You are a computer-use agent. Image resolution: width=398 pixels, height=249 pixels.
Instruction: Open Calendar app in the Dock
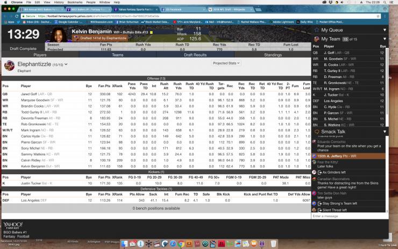coord(132,244)
